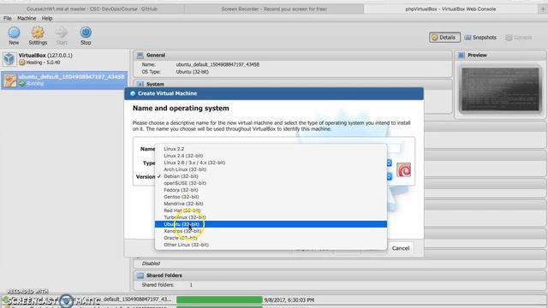This screenshot has width=548, height=308.
Task: Choose Xandros (32-bit) option
Action: click(271, 231)
